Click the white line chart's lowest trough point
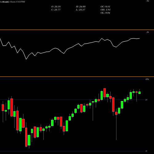 point(26,59)
